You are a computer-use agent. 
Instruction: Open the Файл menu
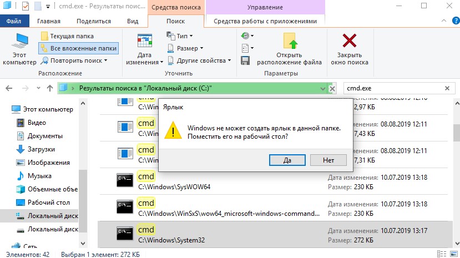point(14,21)
